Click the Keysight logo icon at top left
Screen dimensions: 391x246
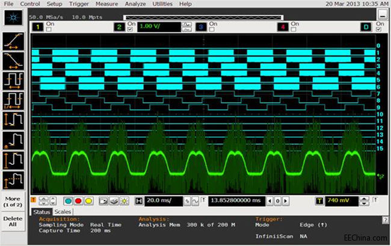tap(12, 17)
